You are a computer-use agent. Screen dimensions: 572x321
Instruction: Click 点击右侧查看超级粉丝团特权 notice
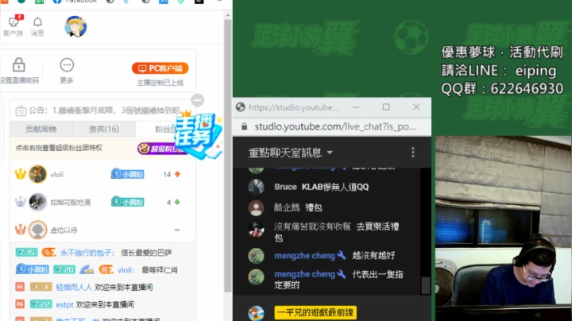(58, 148)
